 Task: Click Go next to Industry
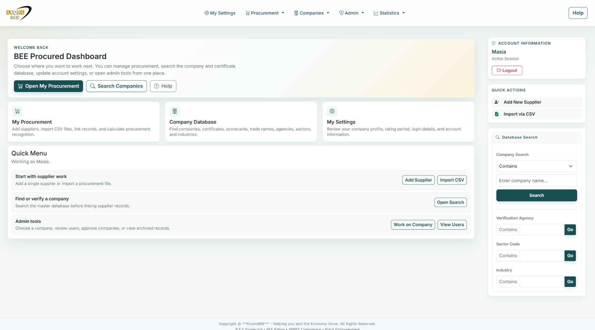pyautogui.click(x=570, y=282)
